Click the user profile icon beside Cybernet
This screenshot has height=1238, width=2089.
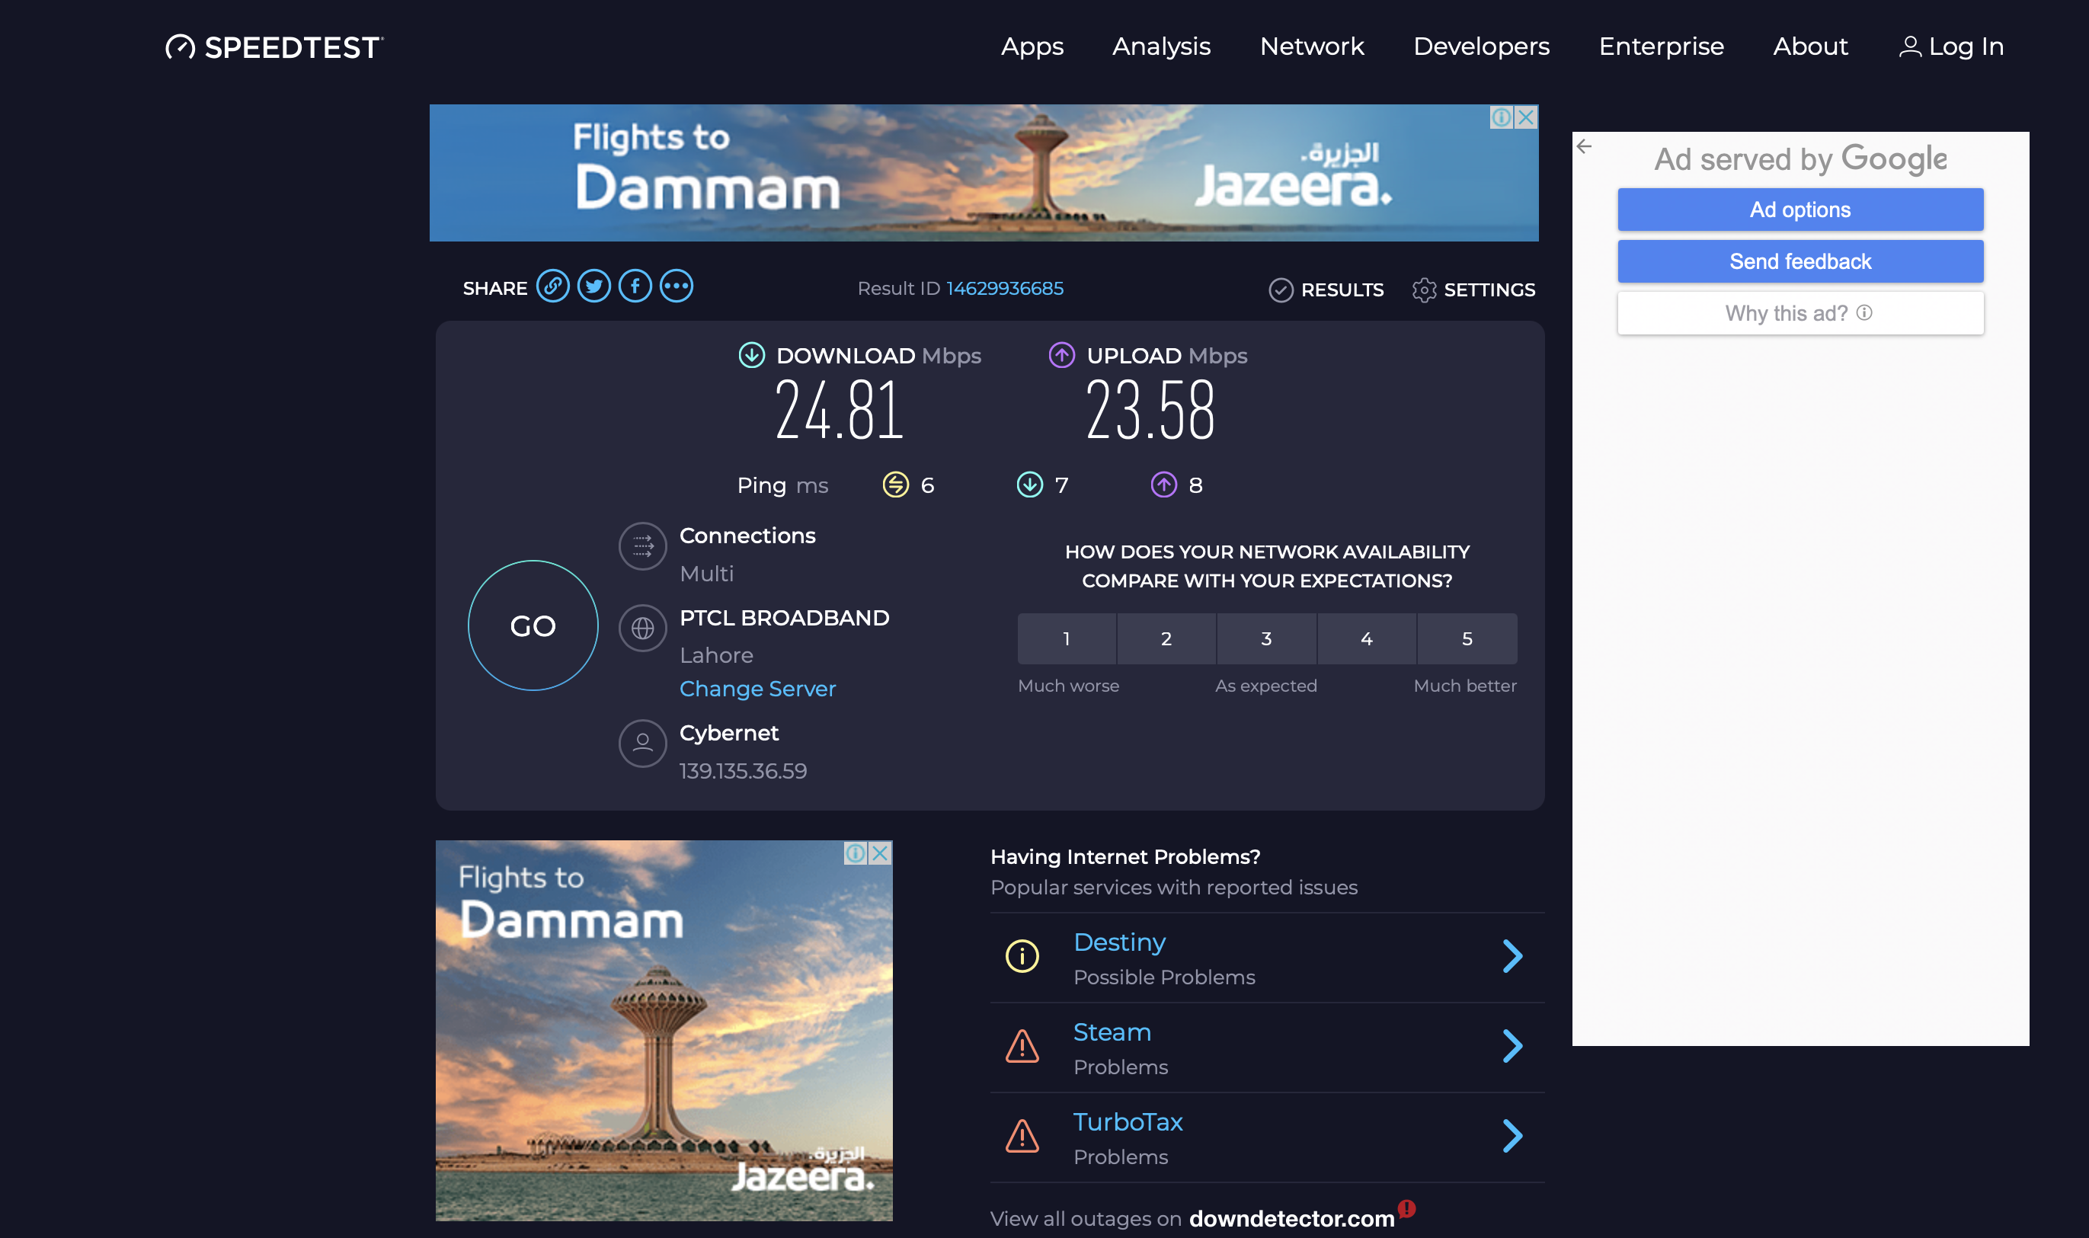pyautogui.click(x=642, y=744)
